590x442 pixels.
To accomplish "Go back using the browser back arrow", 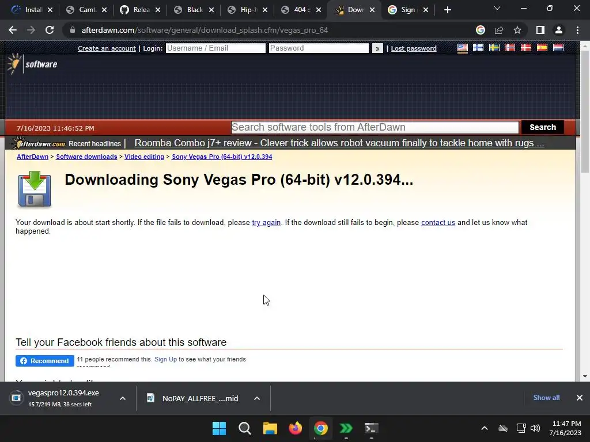I will coord(13,30).
